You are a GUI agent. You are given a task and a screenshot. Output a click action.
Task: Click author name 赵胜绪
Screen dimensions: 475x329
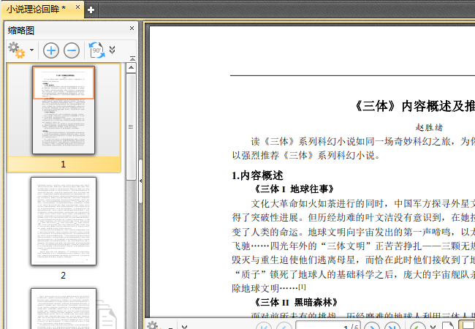click(x=429, y=127)
